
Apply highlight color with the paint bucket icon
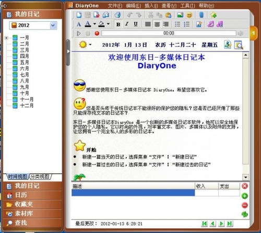(x=101, y=24)
